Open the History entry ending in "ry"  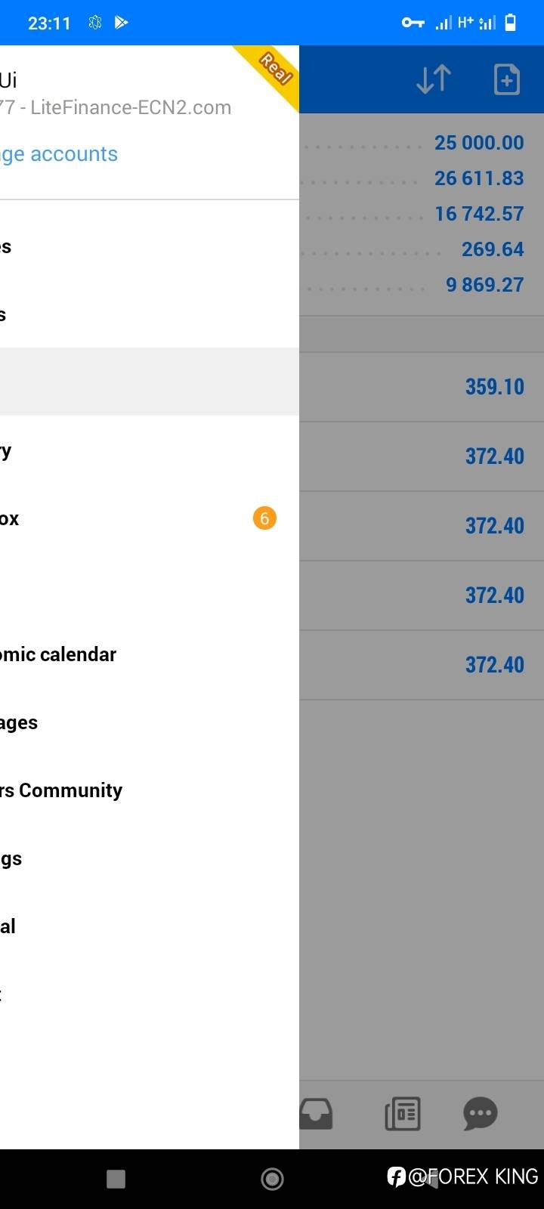pyautogui.click(x=6, y=452)
